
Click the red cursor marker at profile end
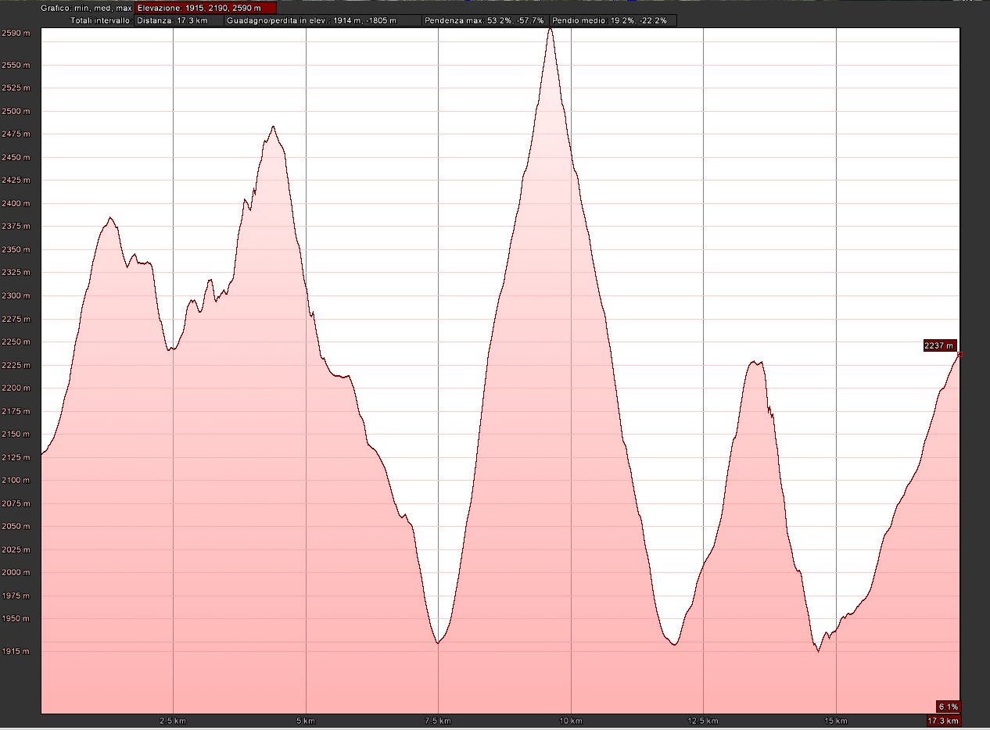coord(960,355)
